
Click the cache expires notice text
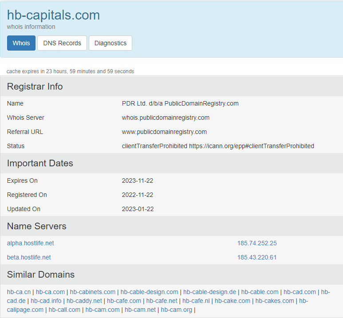(70, 71)
